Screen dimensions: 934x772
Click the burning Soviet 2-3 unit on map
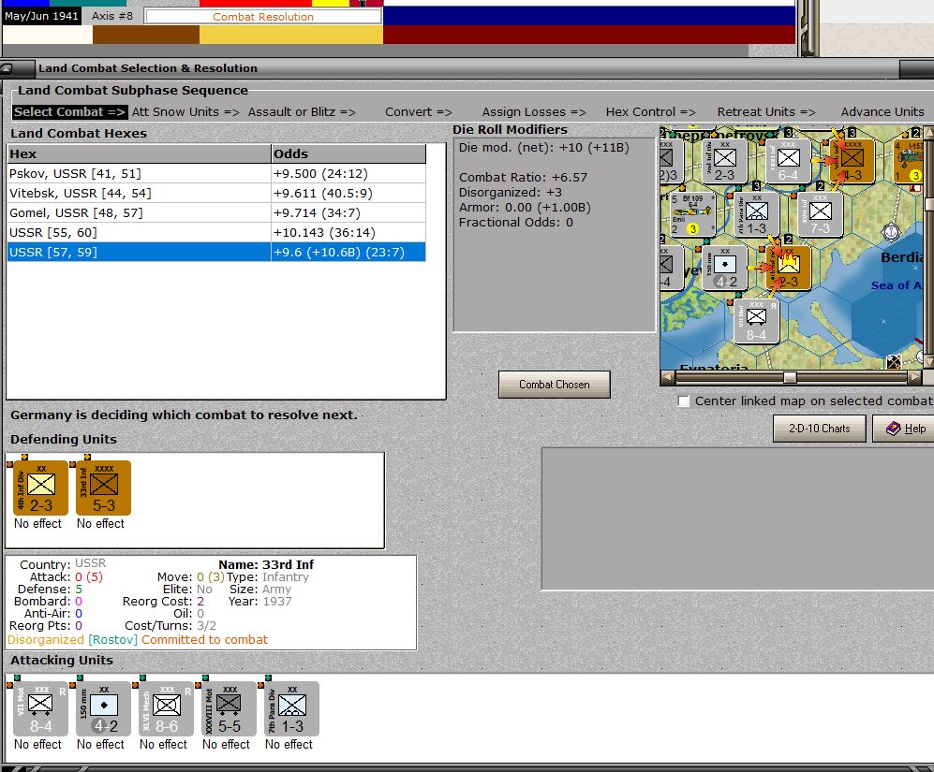point(788,268)
